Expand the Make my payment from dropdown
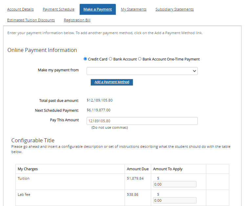Viewport: 245px width, 206px height. [x=142, y=71]
